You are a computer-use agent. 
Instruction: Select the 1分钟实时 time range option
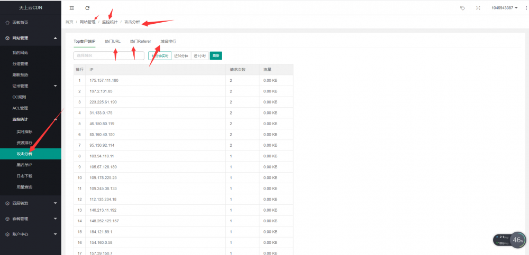pyautogui.click(x=160, y=55)
